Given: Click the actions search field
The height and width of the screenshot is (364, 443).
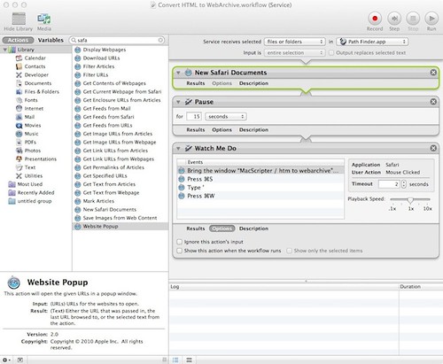Looking at the screenshot, I should pyautogui.click(x=117, y=40).
